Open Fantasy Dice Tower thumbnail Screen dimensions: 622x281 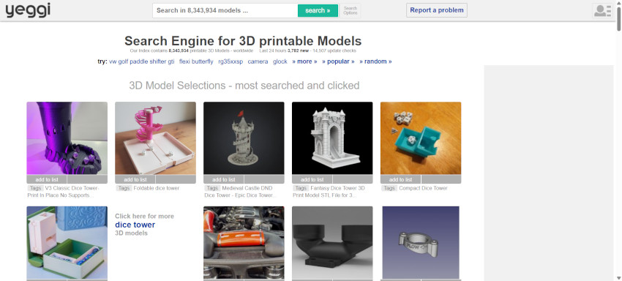click(332, 138)
